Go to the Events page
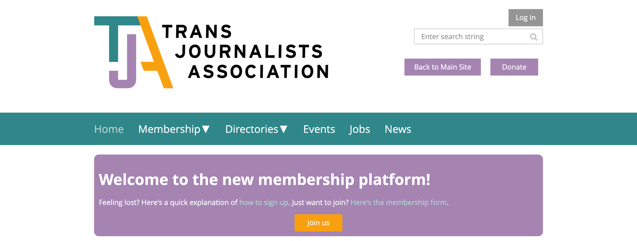This screenshot has height=241, width=637. (319, 129)
